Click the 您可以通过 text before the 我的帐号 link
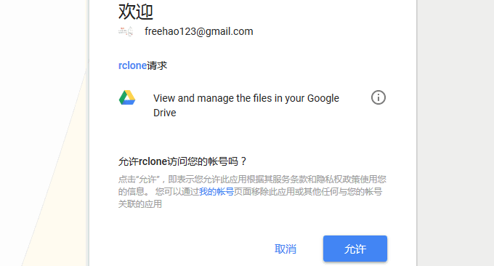Image resolution: width=494 pixels, height=266 pixels. click(177, 191)
